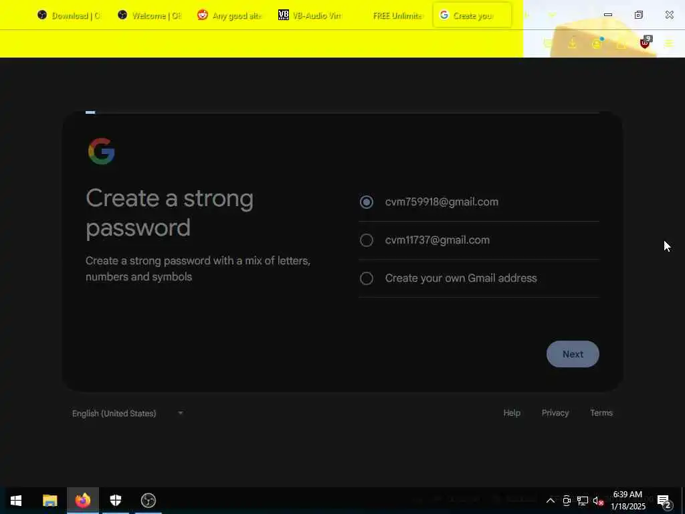The width and height of the screenshot is (685, 514).
Task: Select the Create your Google account tab
Action: coord(472,15)
